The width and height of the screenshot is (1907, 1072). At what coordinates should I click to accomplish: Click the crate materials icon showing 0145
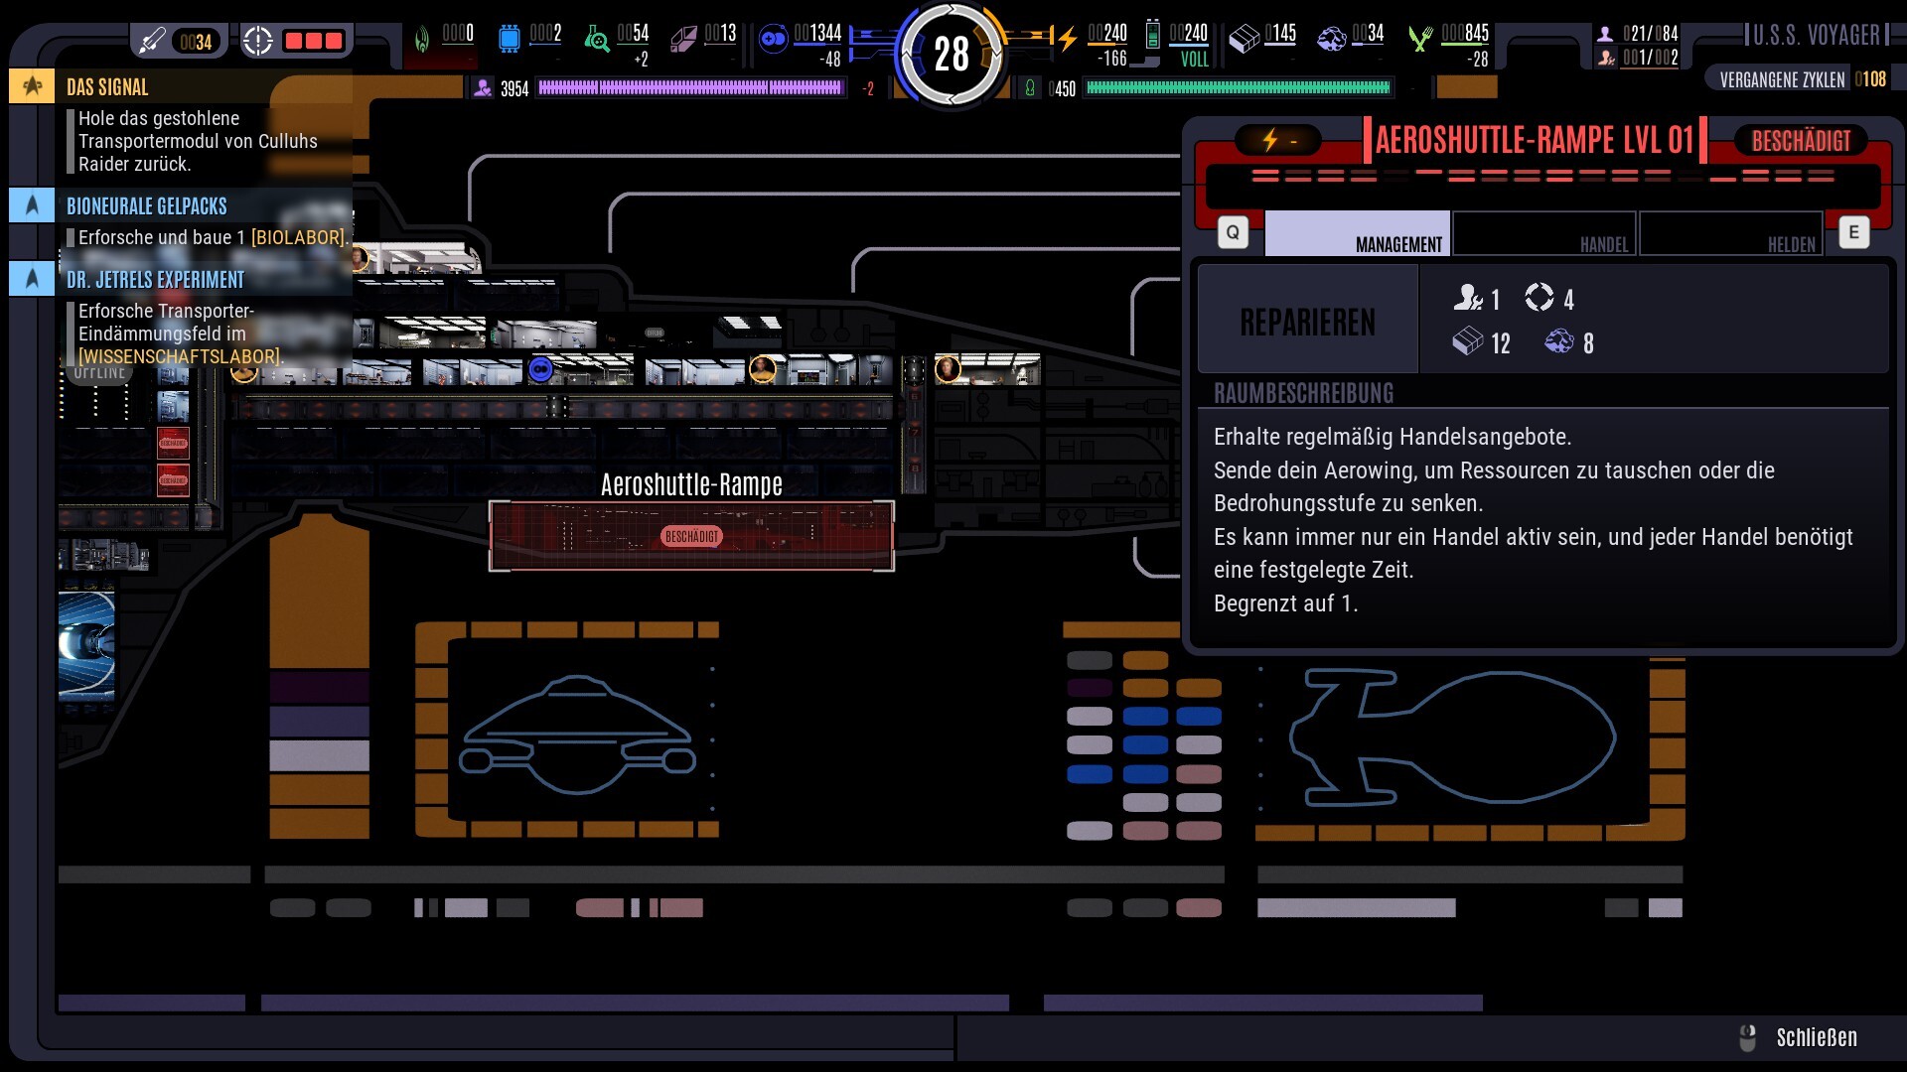click(1244, 39)
